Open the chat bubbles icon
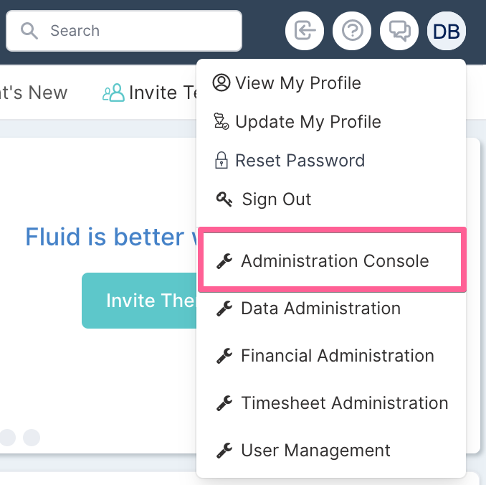Image resolution: width=486 pixels, height=485 pixels. pyautogui.click(x=399, y=31)
